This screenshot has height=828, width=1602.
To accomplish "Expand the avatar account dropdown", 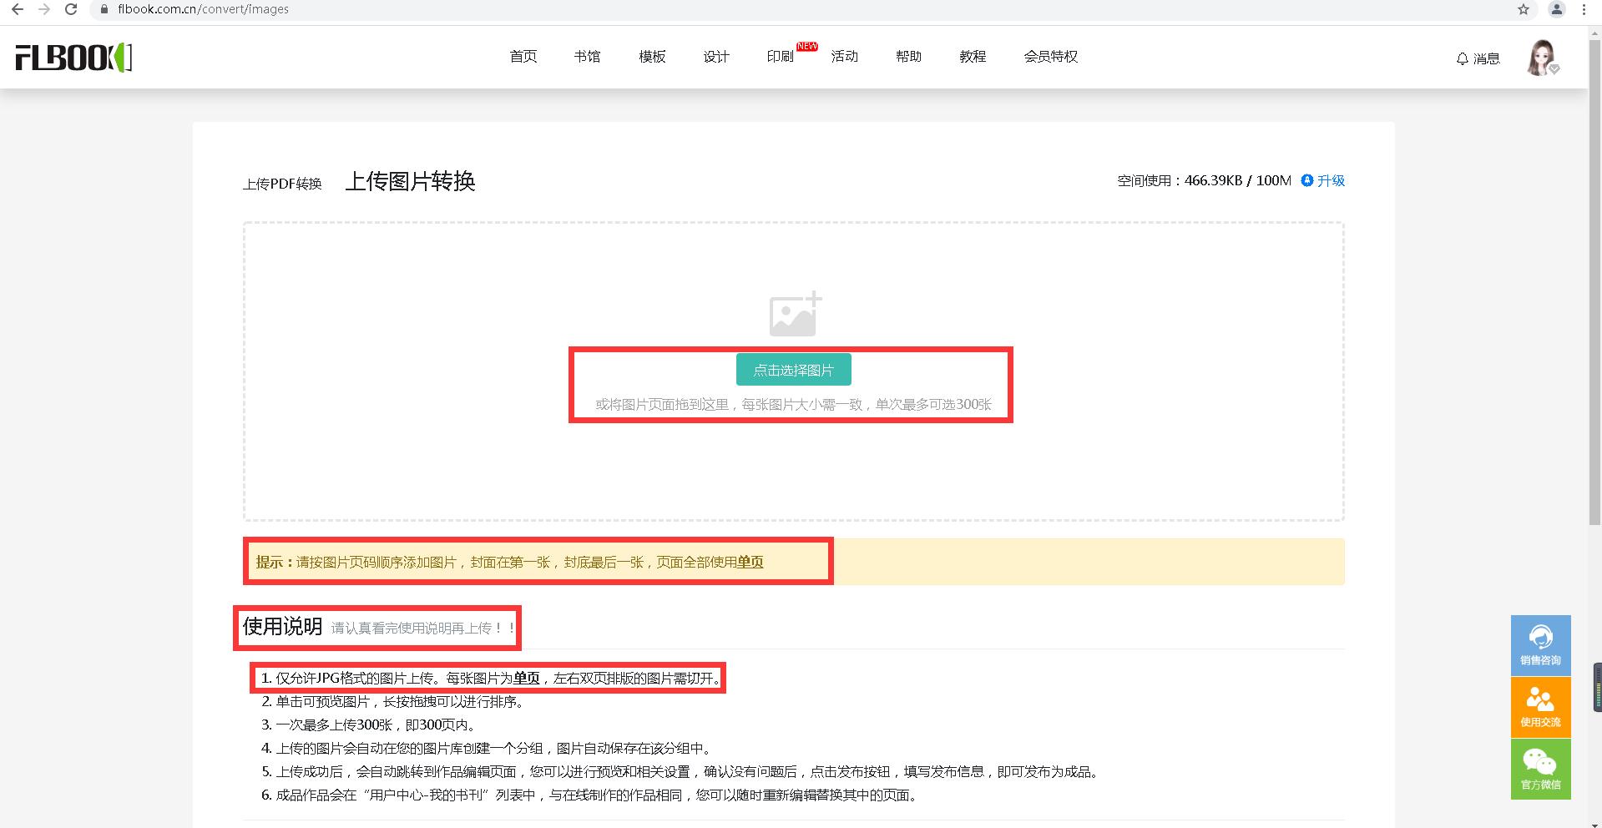I will pyautogui.click(x=1554, y=68).
